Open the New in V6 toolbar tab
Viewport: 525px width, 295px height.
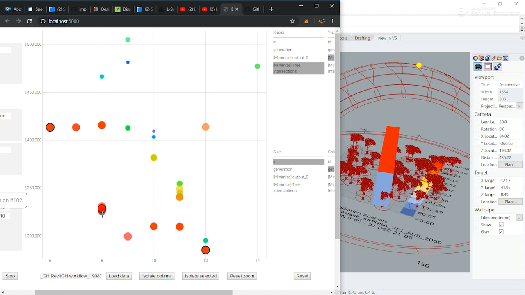pos(387,38)
